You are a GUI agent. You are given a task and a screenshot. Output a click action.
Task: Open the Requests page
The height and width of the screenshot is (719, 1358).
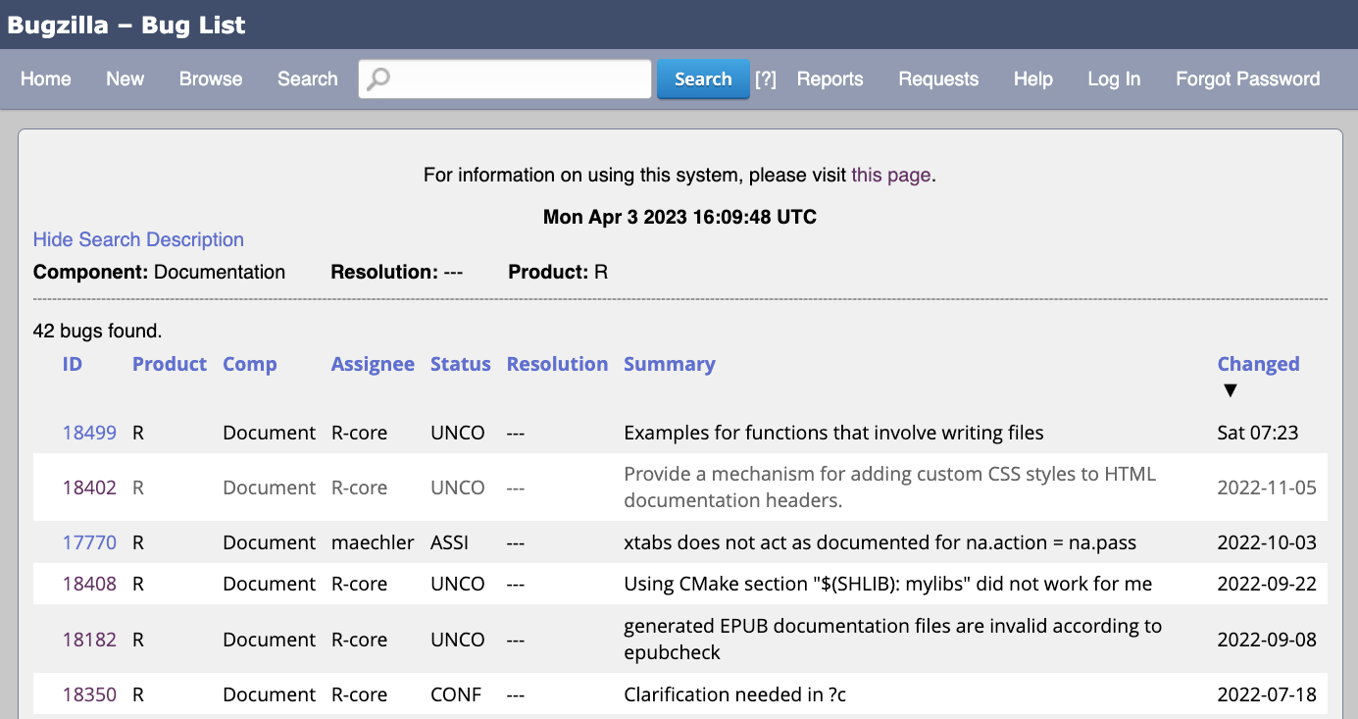tap(938, 79)
